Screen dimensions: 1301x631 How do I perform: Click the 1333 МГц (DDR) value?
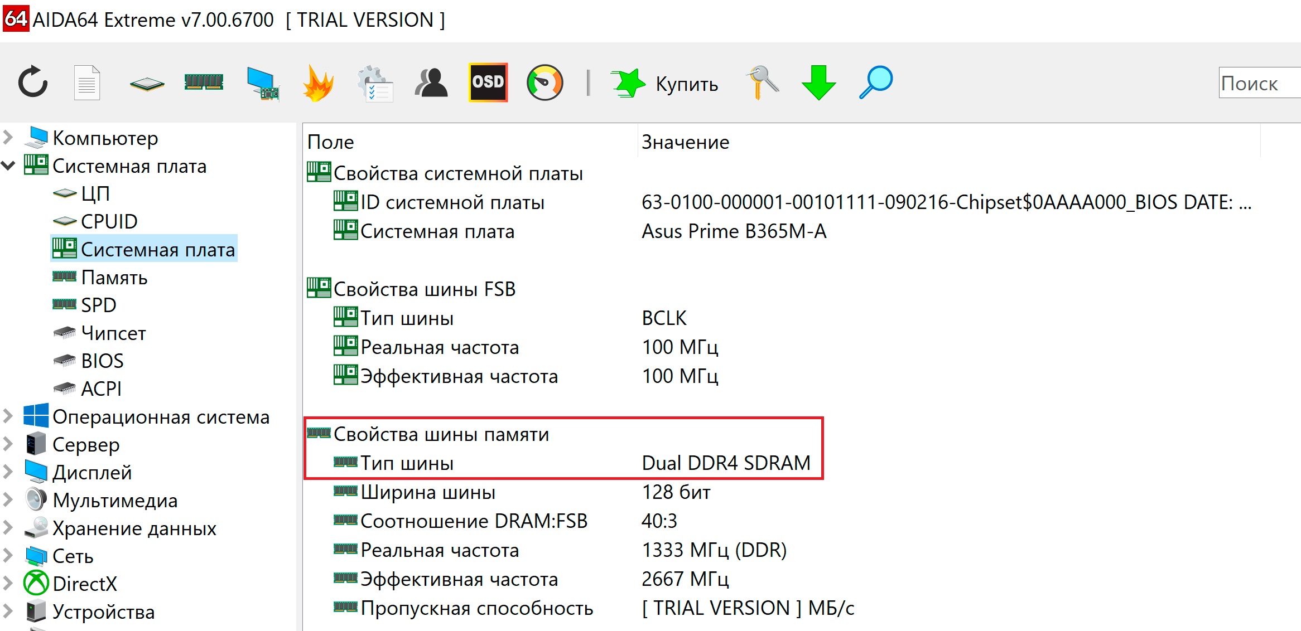pyautogui.click(x=714, y=550)
